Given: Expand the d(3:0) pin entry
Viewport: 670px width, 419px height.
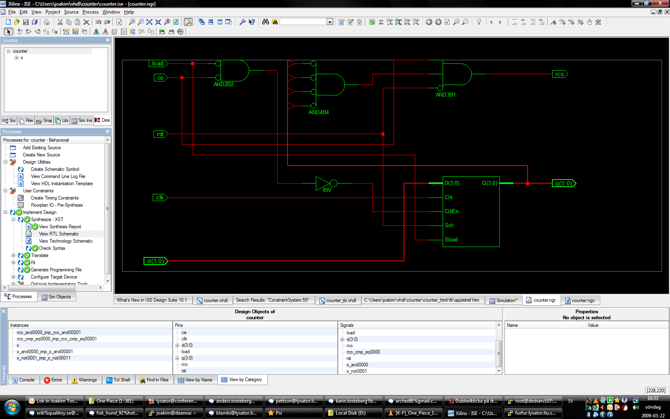Looking at the screenshot, I should click(177, 345).
